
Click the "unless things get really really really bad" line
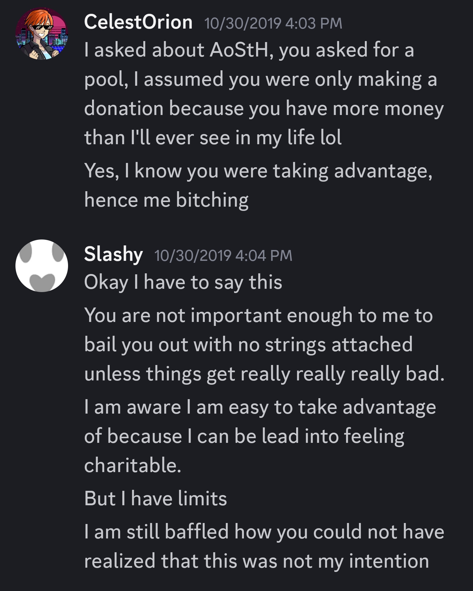click(264, 374)
